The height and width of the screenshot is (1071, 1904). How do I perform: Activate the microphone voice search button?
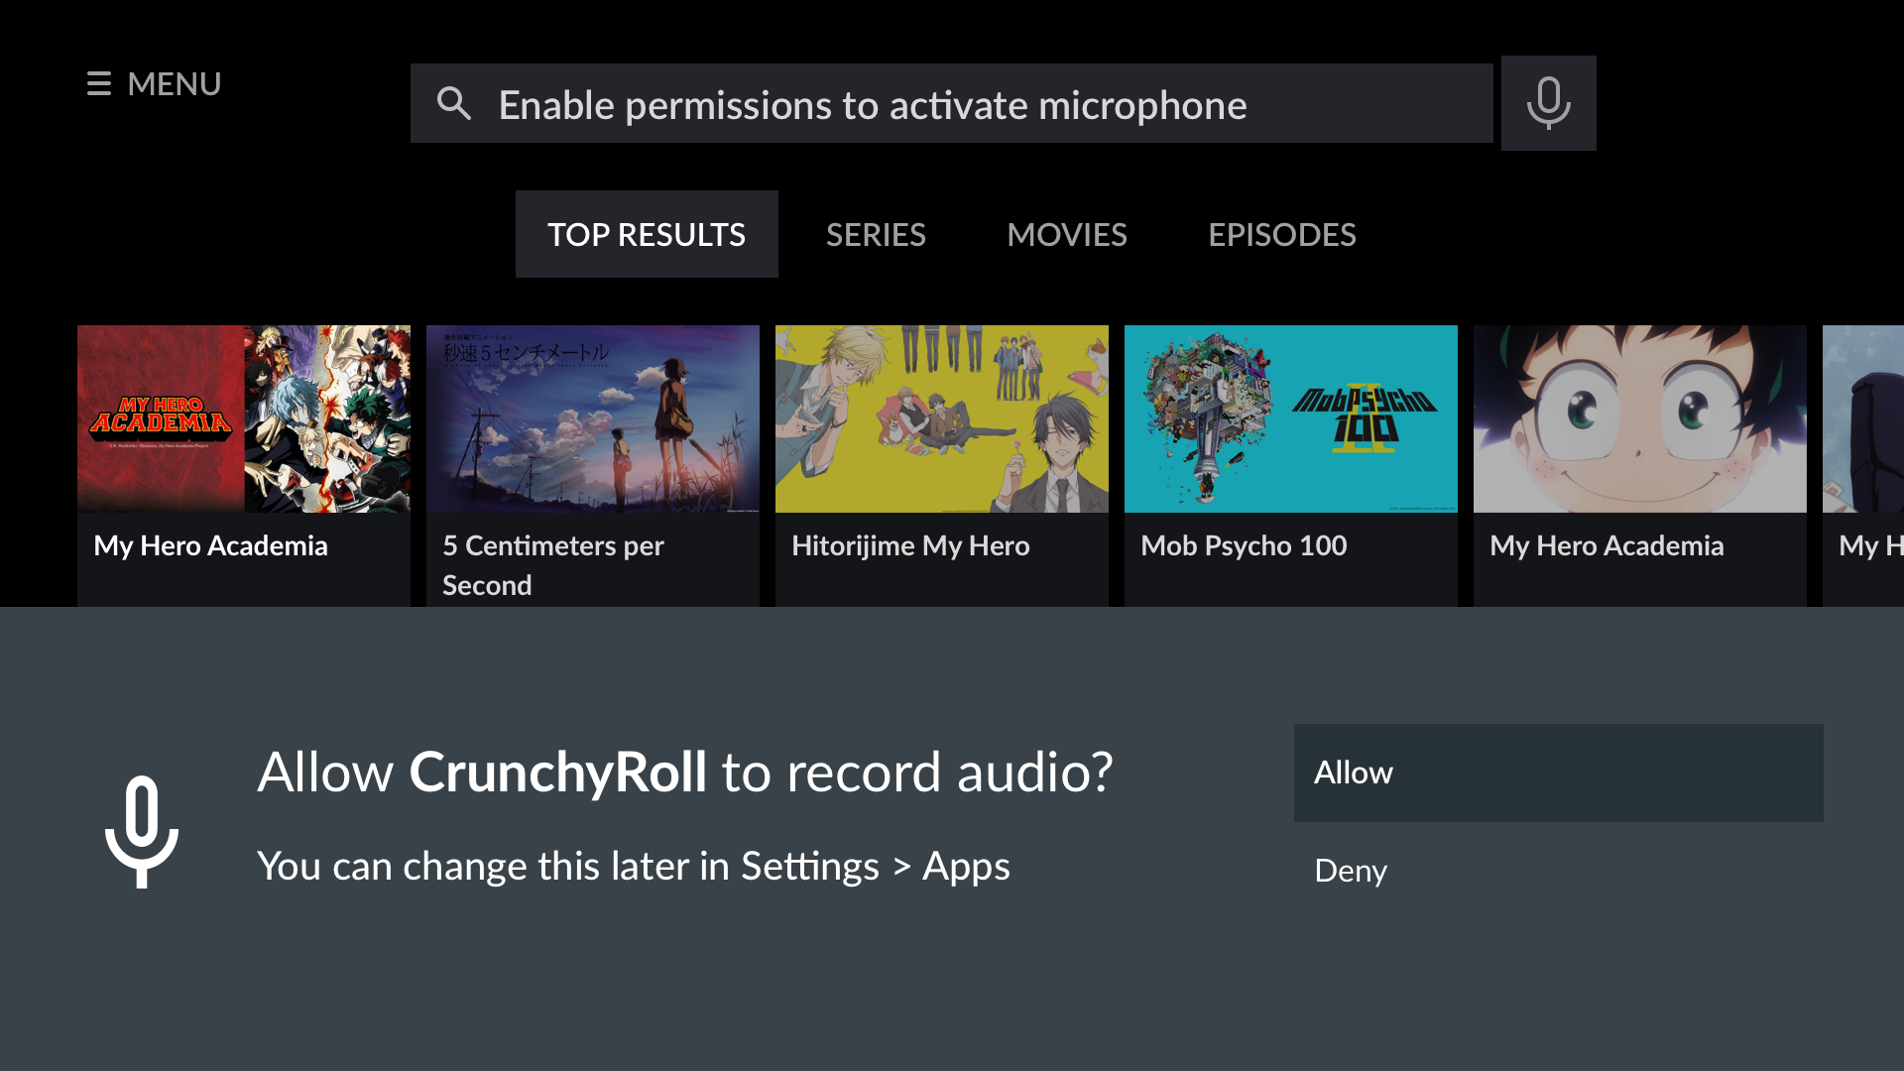(x=1548, y=103)
